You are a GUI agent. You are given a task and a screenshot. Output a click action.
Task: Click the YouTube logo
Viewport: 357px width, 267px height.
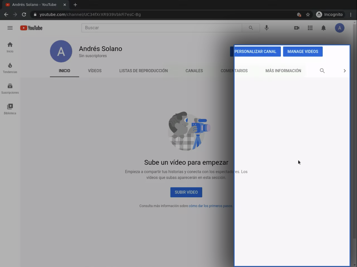pyautogui.click(x=31, y=28)
